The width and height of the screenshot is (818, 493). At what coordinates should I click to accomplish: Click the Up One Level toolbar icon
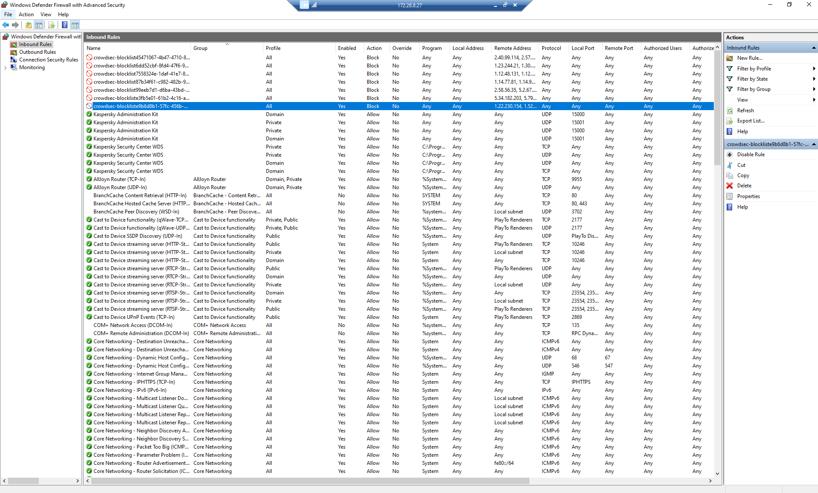pos(29,25)
